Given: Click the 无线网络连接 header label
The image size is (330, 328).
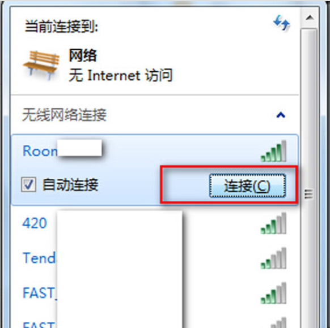Looking at the screenshot, I should [x=64, y=115].
